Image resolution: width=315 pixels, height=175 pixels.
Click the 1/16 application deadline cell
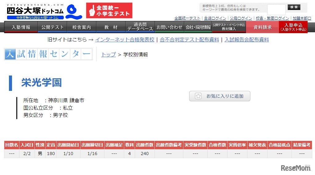coord(92,154)
